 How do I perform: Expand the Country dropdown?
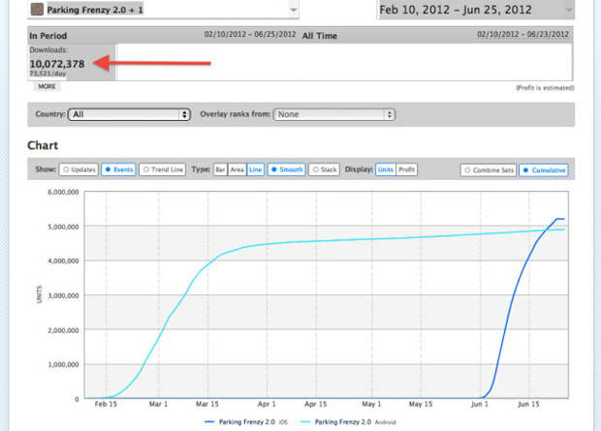coord(128,114)
